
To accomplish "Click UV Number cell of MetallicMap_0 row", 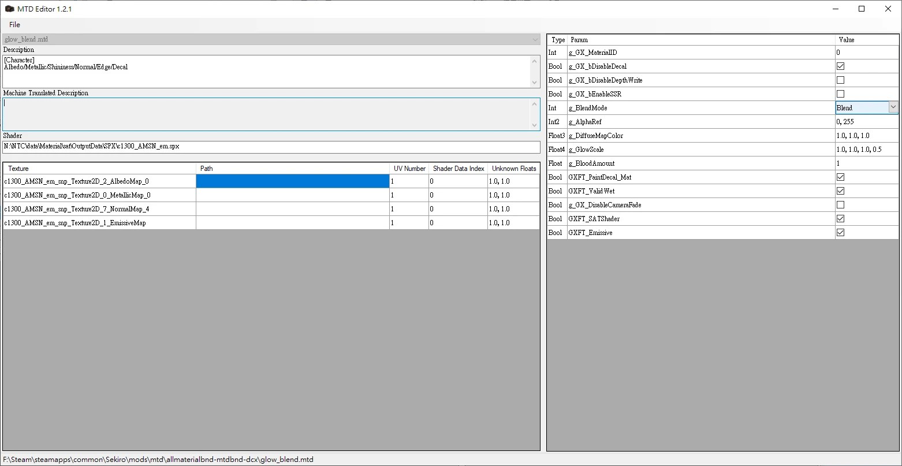I will click(409, 195).
